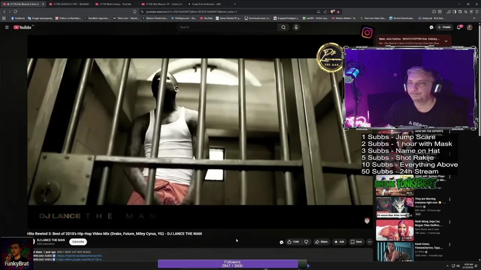Reload the page with refresh icon
This screenshot has height=270, width=481.
click(15, 12)
